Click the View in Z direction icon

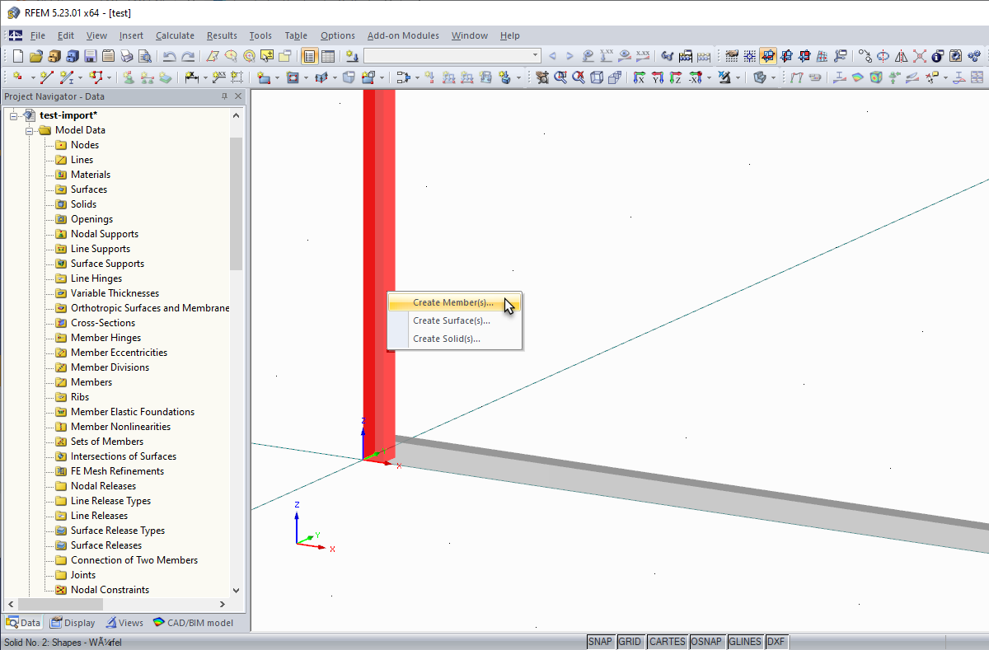(x=675, y=77)
